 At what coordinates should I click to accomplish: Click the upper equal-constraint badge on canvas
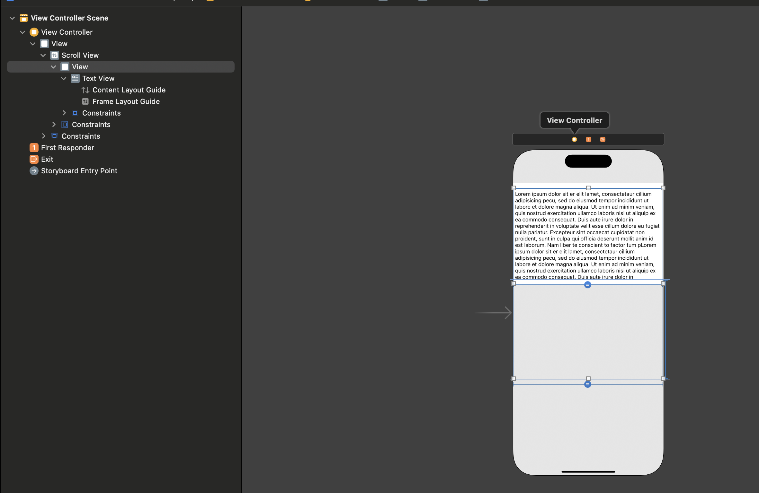[587, 285]
